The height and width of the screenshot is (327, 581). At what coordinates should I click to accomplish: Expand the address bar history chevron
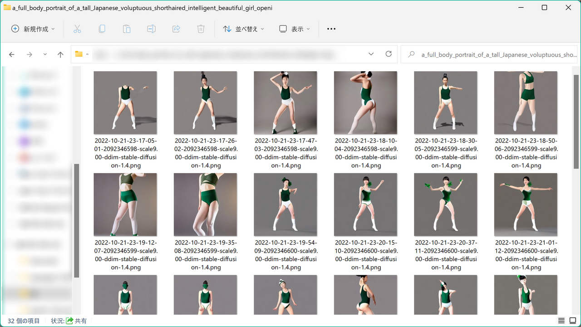371,54
